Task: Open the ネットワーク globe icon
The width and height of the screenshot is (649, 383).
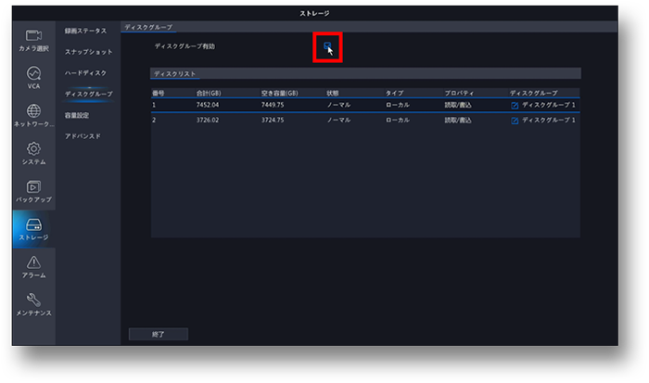Action: [x=33, y=111]
